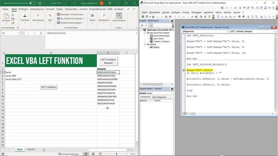The height and width of the screenshot is (156, 278).
Task: Select the Tabelle1 sheet tab
Action: [31, 149]
